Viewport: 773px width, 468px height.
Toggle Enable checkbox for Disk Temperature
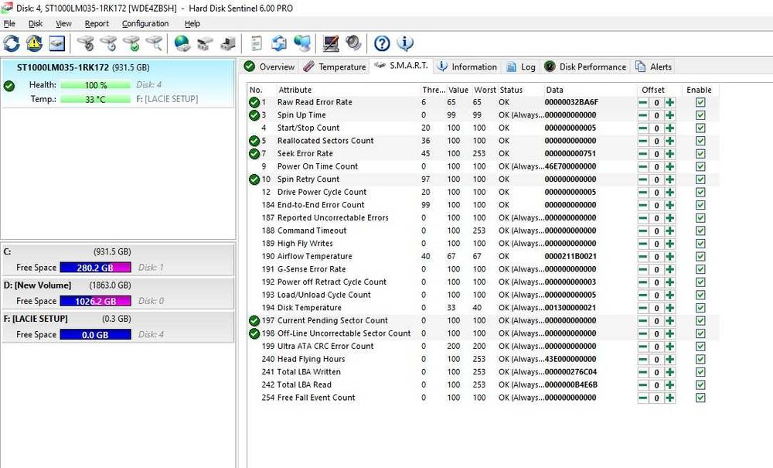coord(700,308)
